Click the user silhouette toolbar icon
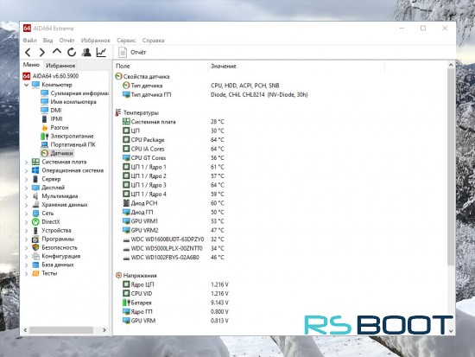 [86, 53]
